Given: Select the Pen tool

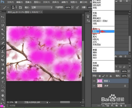Looking at the screenshot, I should point(3,78).
